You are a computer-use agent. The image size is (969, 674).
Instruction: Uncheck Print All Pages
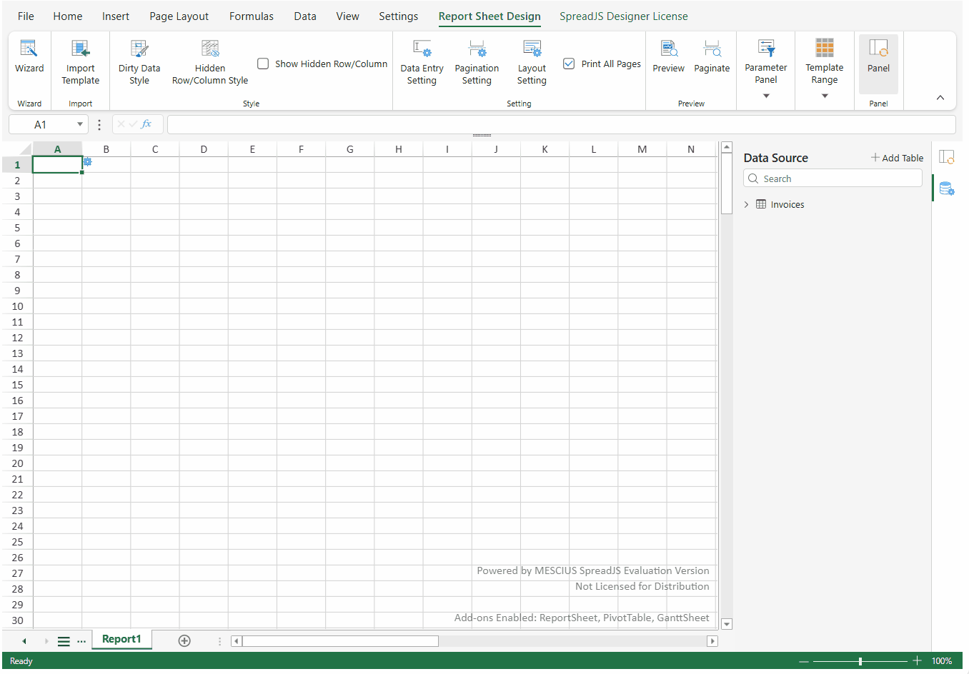point(569,64)
